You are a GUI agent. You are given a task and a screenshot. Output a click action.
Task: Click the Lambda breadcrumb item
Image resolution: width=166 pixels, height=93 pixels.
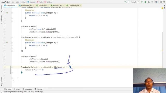click(x=48, y=2)
